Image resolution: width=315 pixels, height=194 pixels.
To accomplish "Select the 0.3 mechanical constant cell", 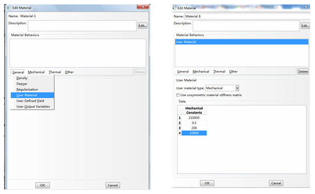I will [194, 123].
